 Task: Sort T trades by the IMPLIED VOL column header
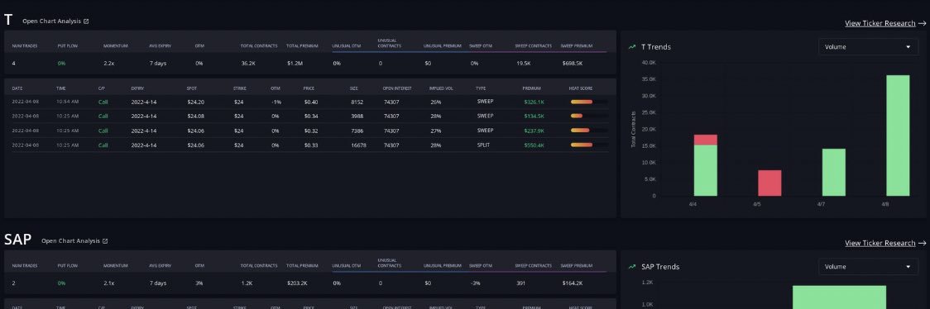(x=441, y=88)
